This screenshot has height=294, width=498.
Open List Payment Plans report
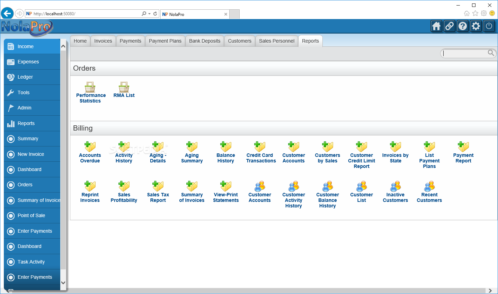tap(429, 155)
